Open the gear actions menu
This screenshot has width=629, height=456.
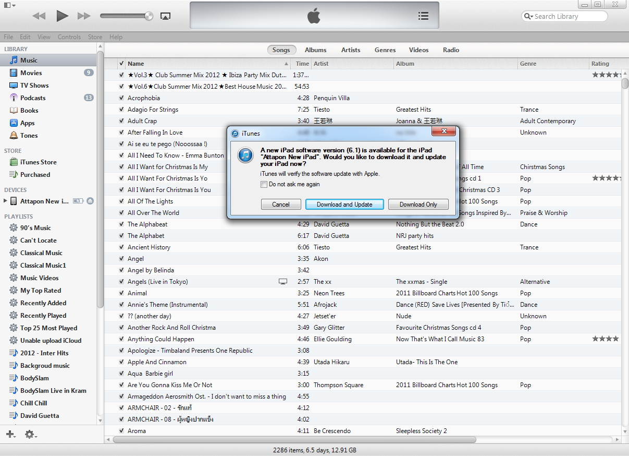31,434
